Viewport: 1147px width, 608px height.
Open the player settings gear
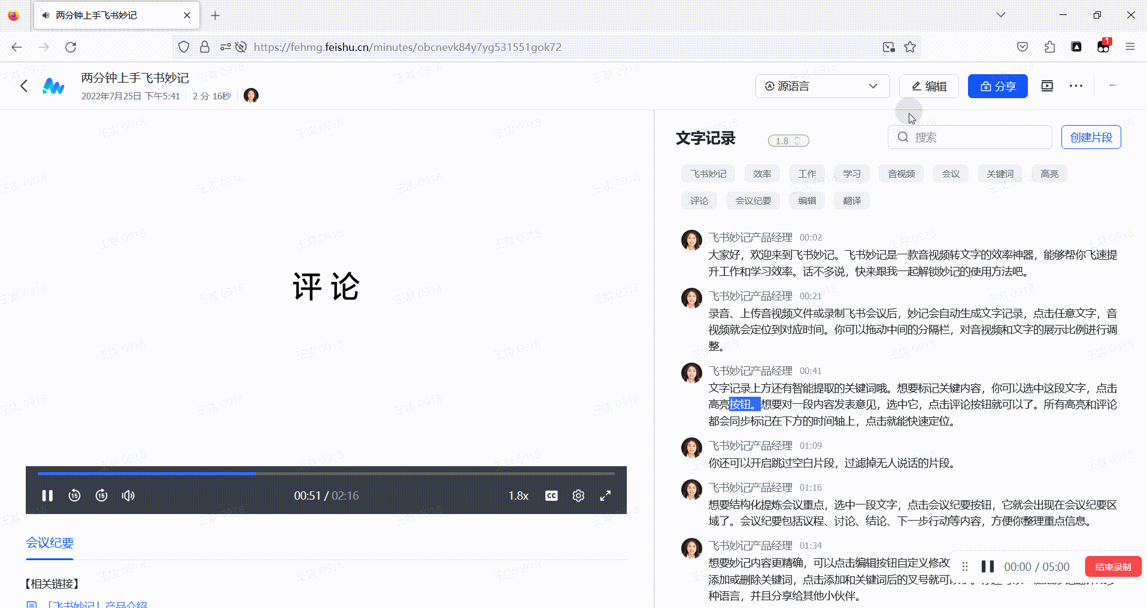click(578, 495)
